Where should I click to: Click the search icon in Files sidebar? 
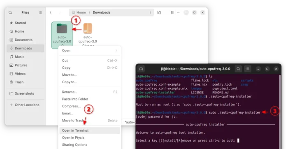pos(10,12)
